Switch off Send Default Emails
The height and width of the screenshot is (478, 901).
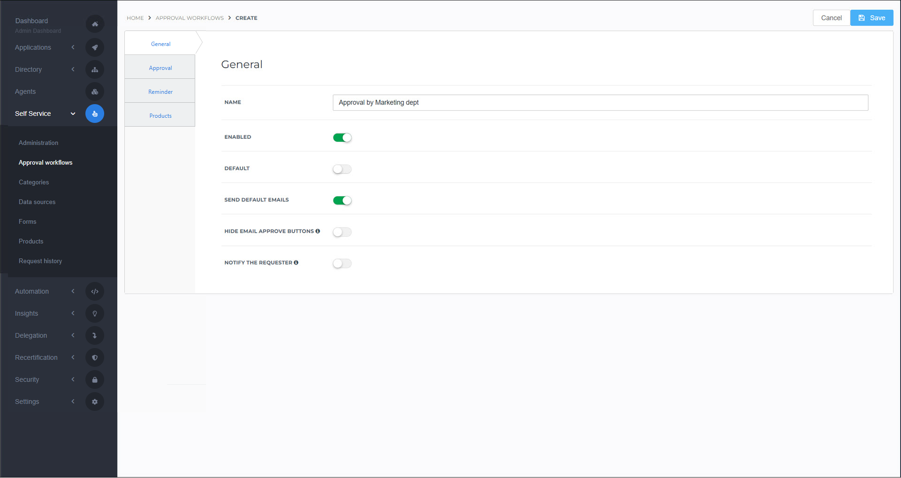(x=342, y=200)
